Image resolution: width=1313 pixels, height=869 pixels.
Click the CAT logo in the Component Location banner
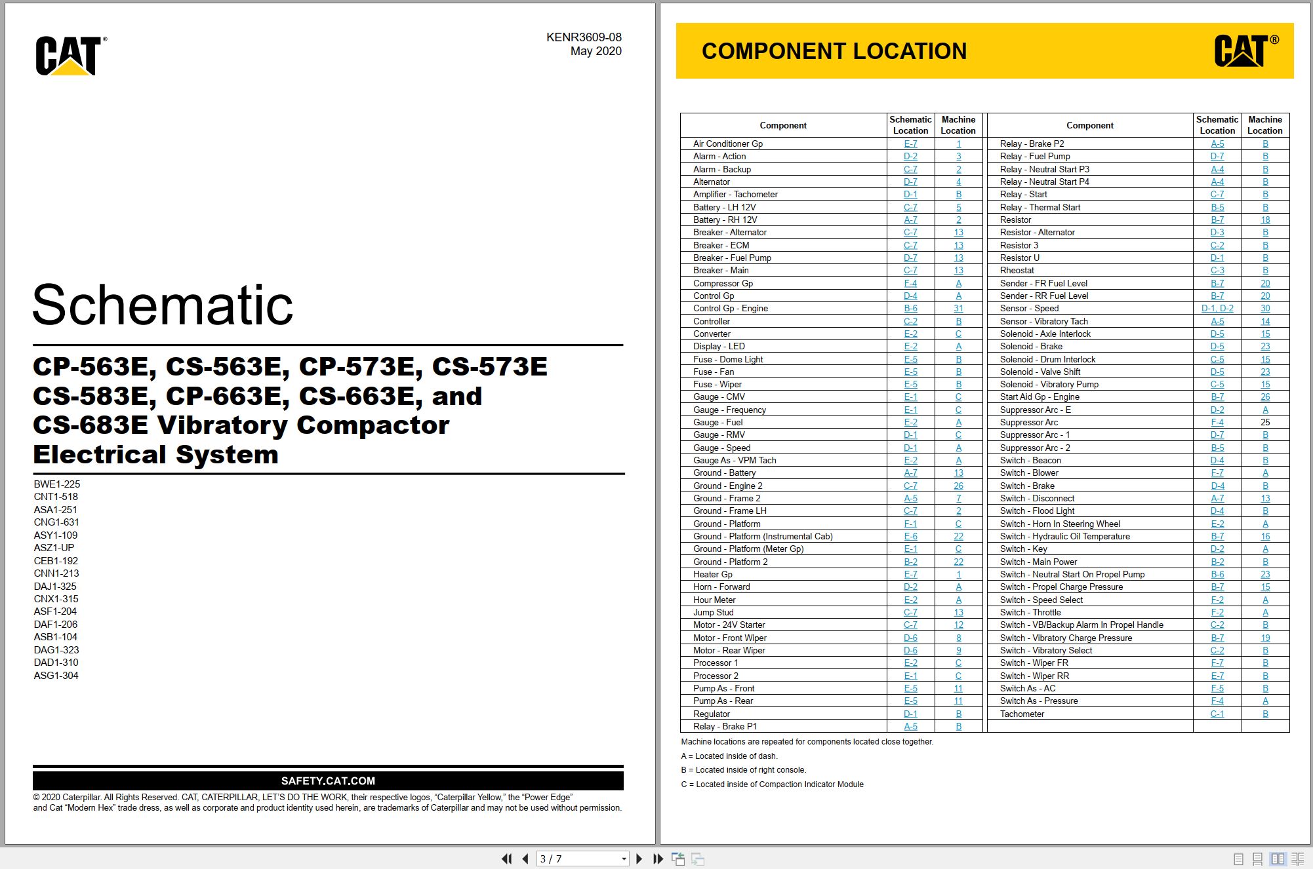pyautogui.click(x=1247, y=50)
